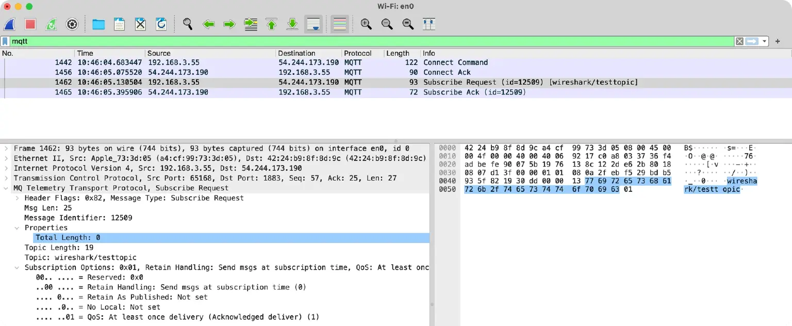Click the Find Packet magnifier icon
This screenshot has width=792, height=326.
[188, 24]
